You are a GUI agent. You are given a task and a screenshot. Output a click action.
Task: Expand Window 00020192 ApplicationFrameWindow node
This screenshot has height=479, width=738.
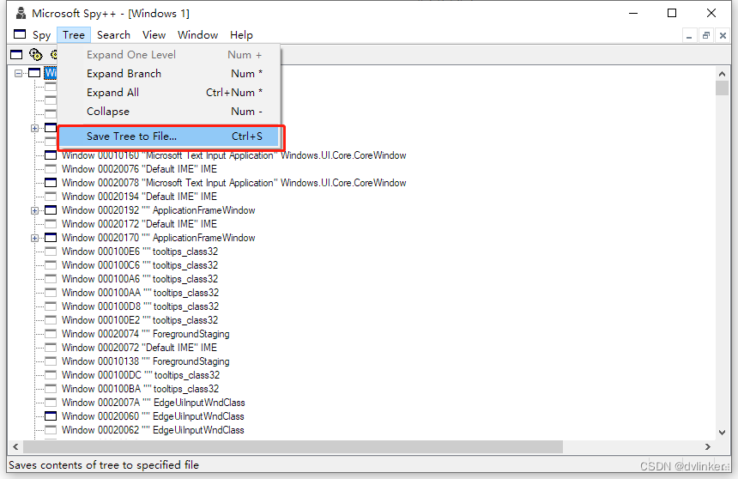[x=35, y=210]
